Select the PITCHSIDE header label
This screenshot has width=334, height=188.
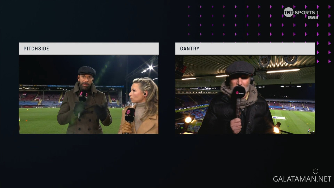pos(36,49)
